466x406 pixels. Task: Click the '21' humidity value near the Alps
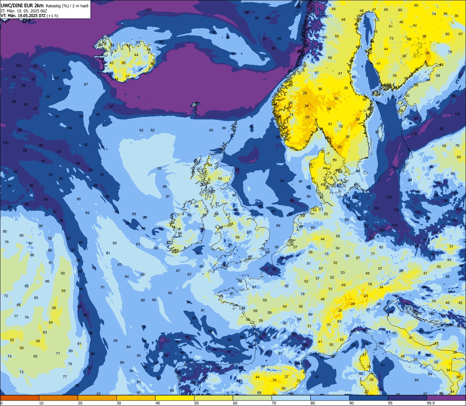pos(366,296)
